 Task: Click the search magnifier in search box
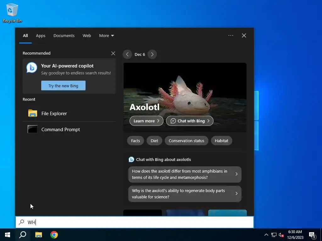pyautogui.click(x=22, y=222)
